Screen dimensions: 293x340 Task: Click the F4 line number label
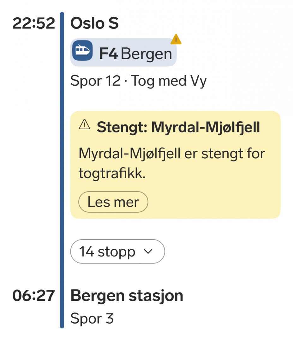[109, 54]
